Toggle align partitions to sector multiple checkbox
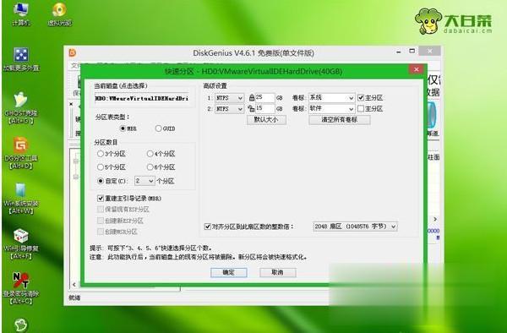Viewport: 507px width, 333px height. (208, 227)
